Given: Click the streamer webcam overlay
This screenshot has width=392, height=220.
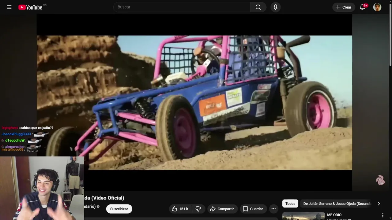Looking at the screenshot, I should [x=42, y=188].
